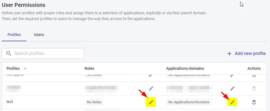The height and width of the screenshot is (111, 270).
Task: Switch to the Profiles tab
Action: 14,35
